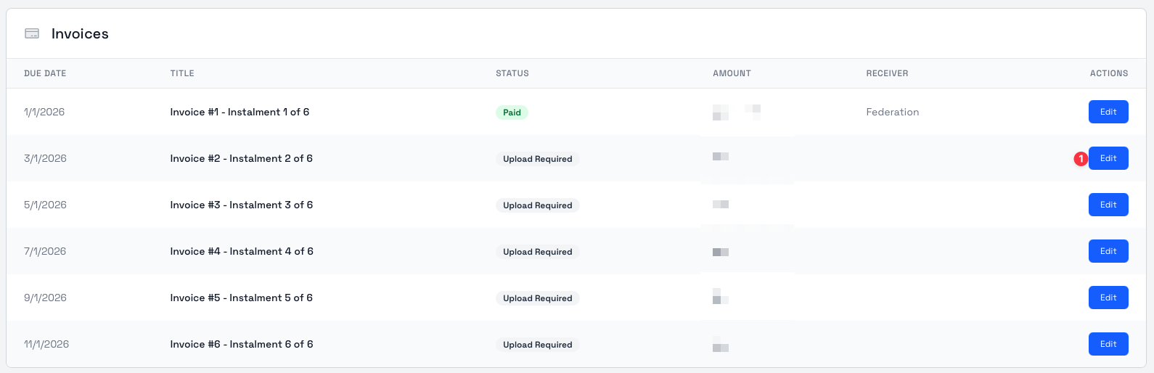Click Upload Required badge for Invoice #2
Screen dimensions: 1154x373
pyautogui.click(x=537, y=159)
